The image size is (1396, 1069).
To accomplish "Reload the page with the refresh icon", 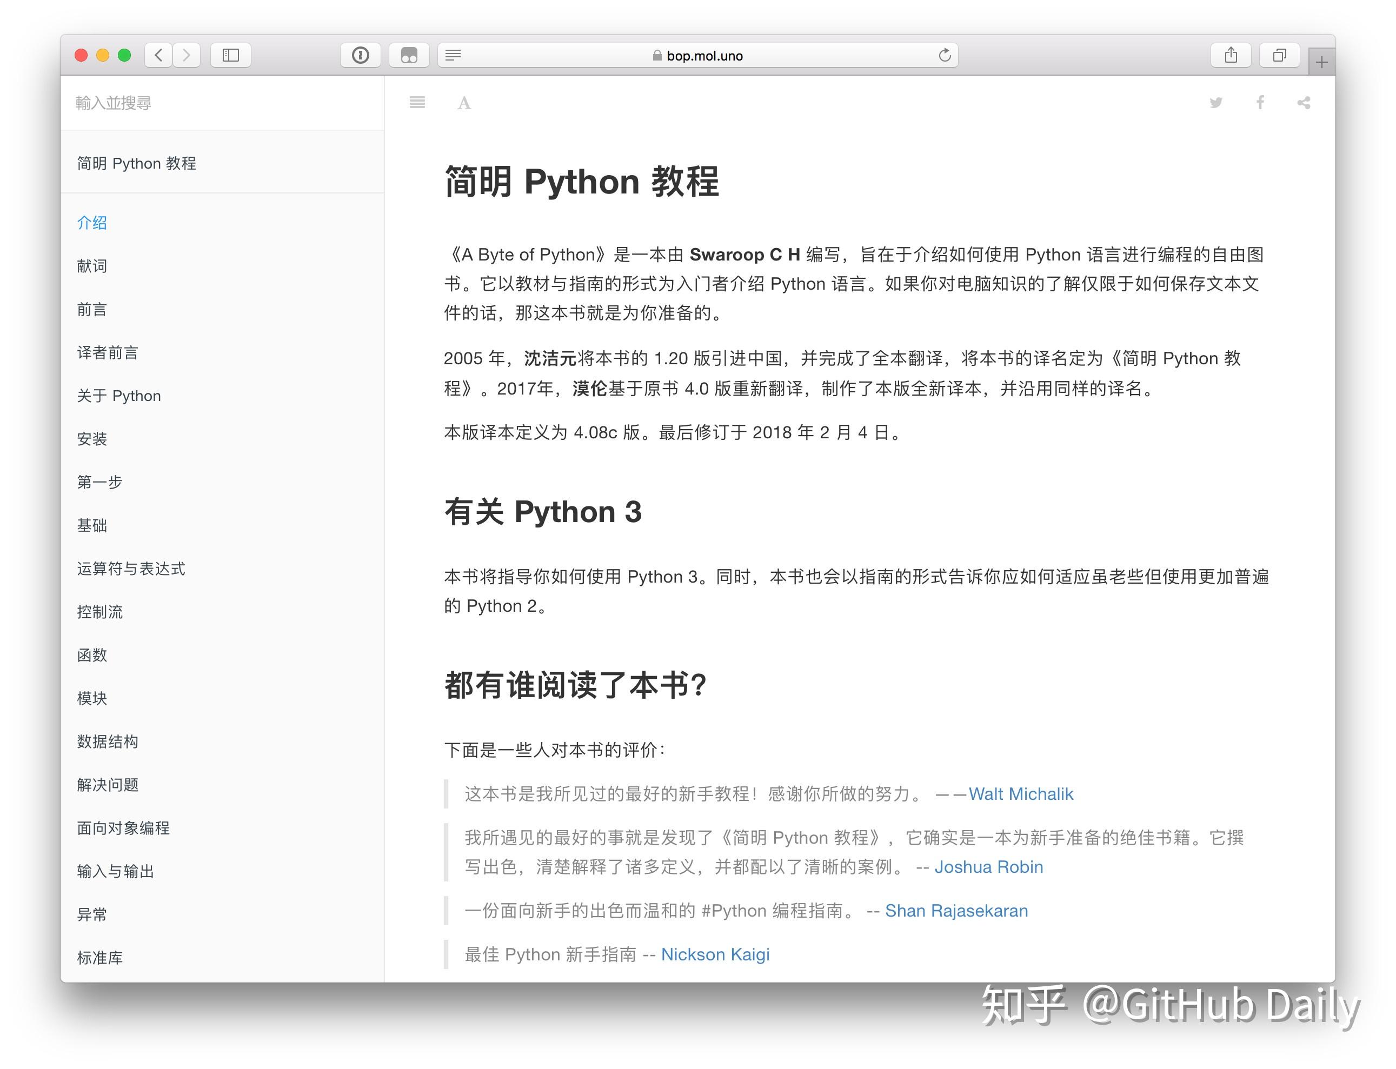I will coord(944,55).
